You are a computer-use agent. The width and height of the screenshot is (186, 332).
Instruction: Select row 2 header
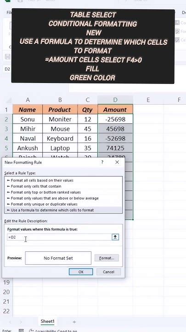pos(6,119)
